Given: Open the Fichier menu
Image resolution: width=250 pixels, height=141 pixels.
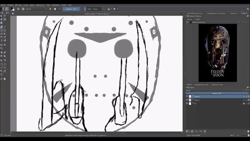Looking at the screenshot, I should point(3,5).
